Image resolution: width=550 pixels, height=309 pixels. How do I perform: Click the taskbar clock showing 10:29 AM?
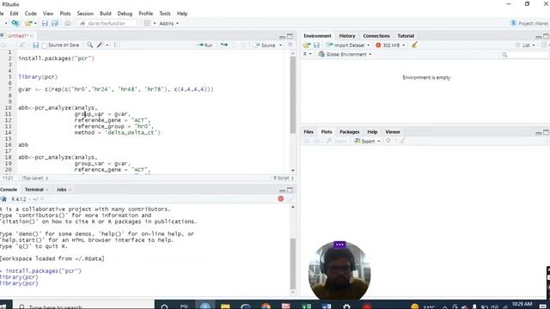coord(522,305)
